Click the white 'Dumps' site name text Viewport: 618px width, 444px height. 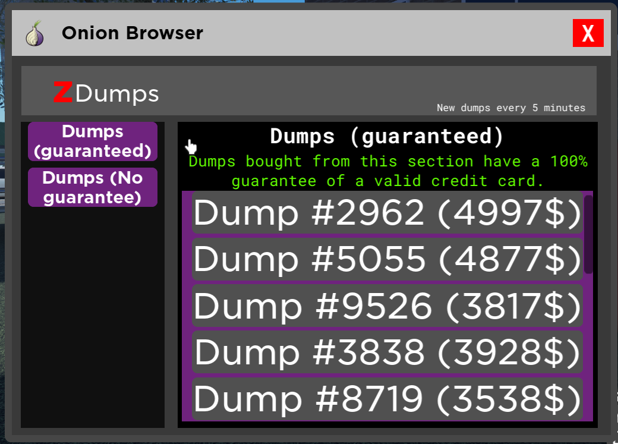point(117,94)
